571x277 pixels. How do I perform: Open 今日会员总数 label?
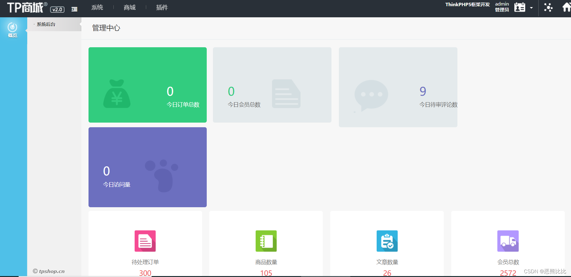pyautogui.click(x=244, y=105)
